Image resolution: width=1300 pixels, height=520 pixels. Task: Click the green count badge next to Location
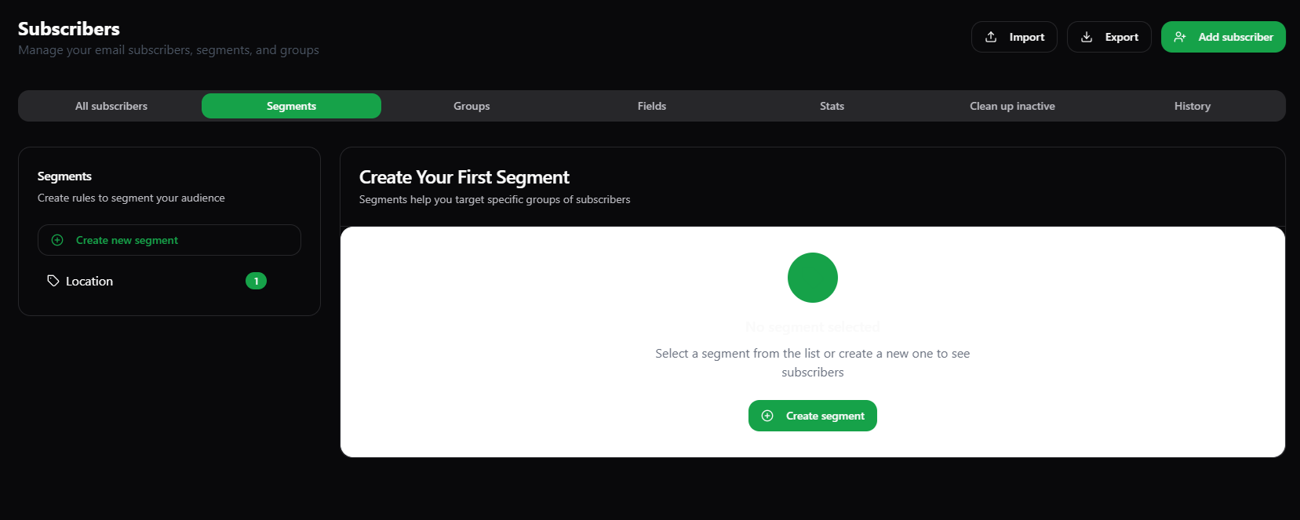(256, 280)
